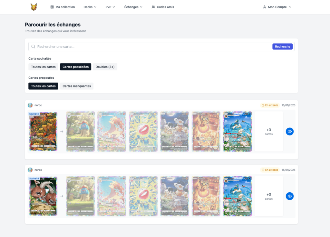Click the magnifier icon in the search bar
The width and height of the screenshot is (330, 237).
[33, 47]
